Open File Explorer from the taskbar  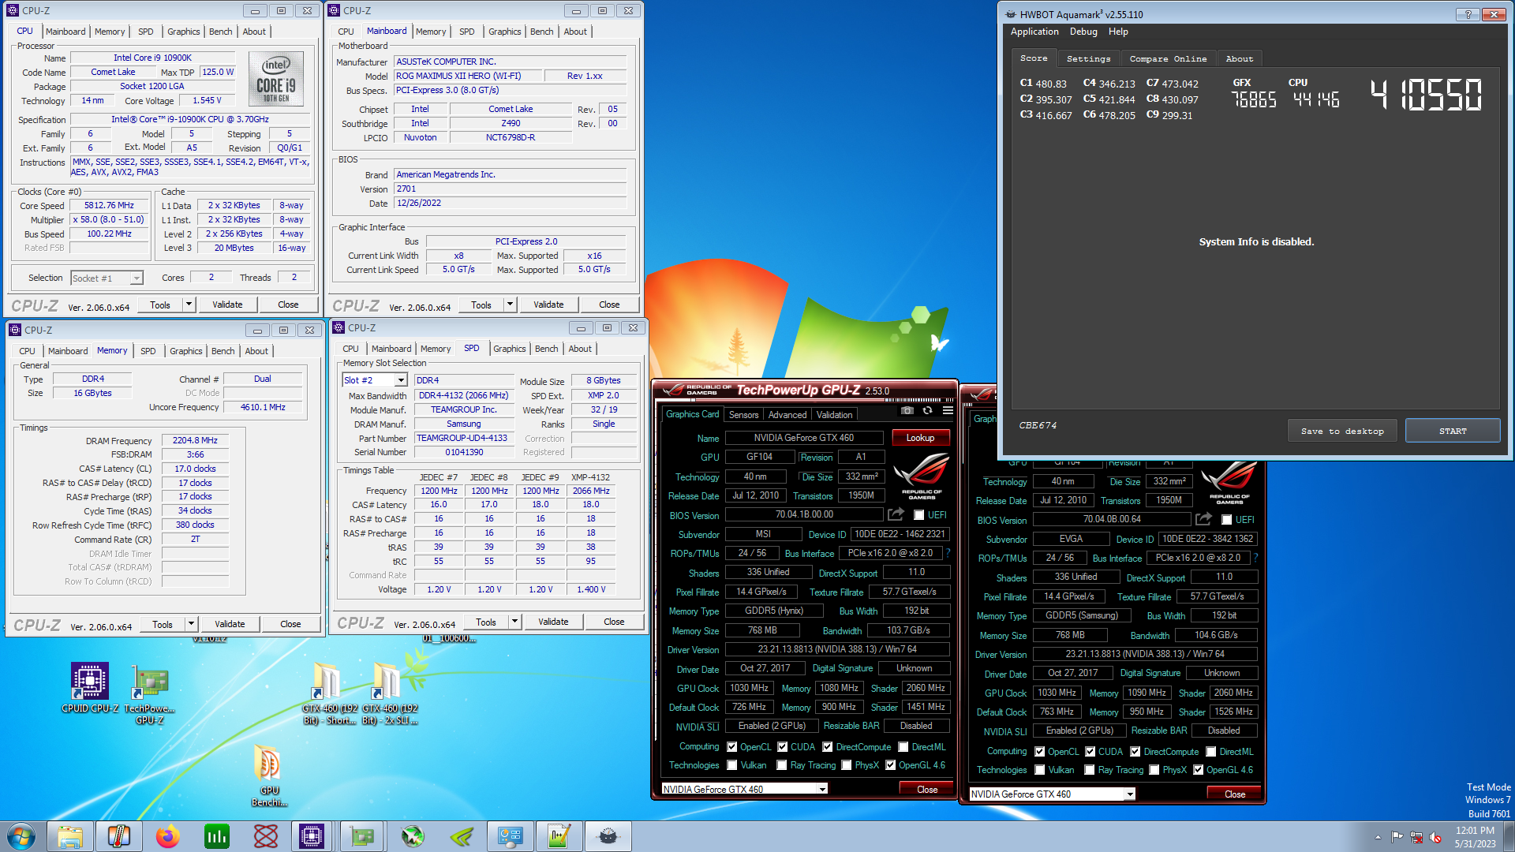click(x=70, y=836)
